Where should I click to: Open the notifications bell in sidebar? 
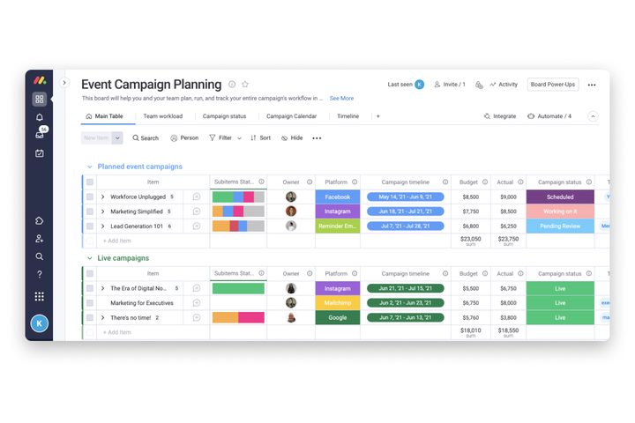39,117
